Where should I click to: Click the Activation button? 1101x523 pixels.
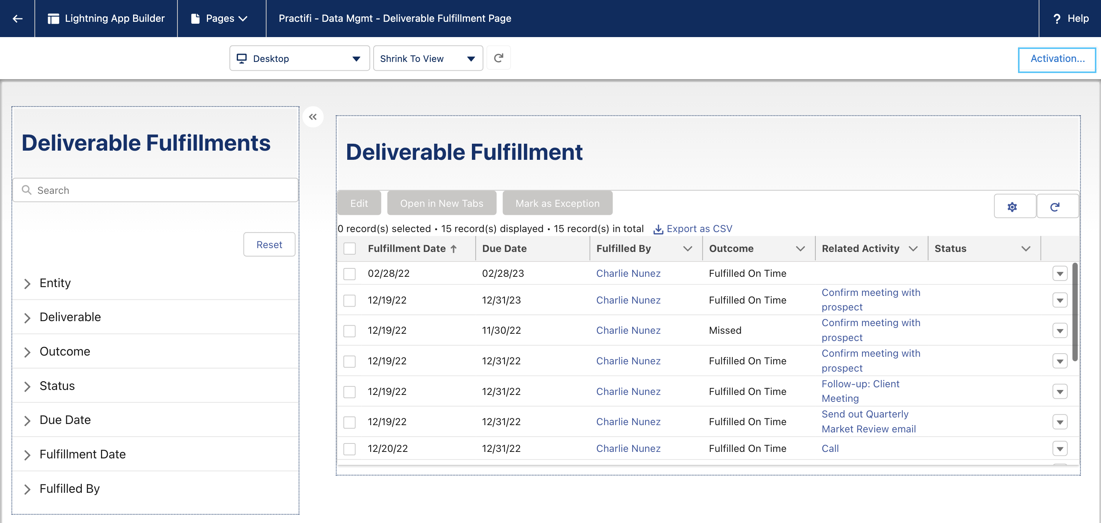1057,59
